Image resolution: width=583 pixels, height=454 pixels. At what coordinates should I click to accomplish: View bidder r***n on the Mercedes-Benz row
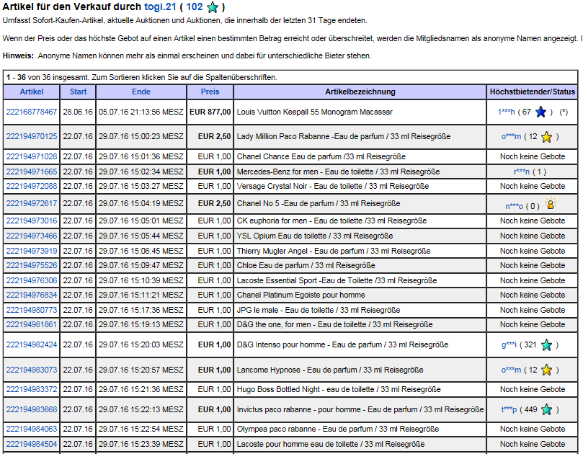click(x=521, y=172)
